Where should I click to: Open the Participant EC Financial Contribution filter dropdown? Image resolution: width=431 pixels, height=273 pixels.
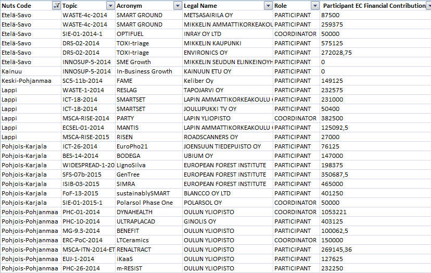coord(429,6)
